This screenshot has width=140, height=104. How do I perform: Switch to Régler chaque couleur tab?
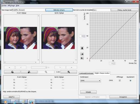102,73
